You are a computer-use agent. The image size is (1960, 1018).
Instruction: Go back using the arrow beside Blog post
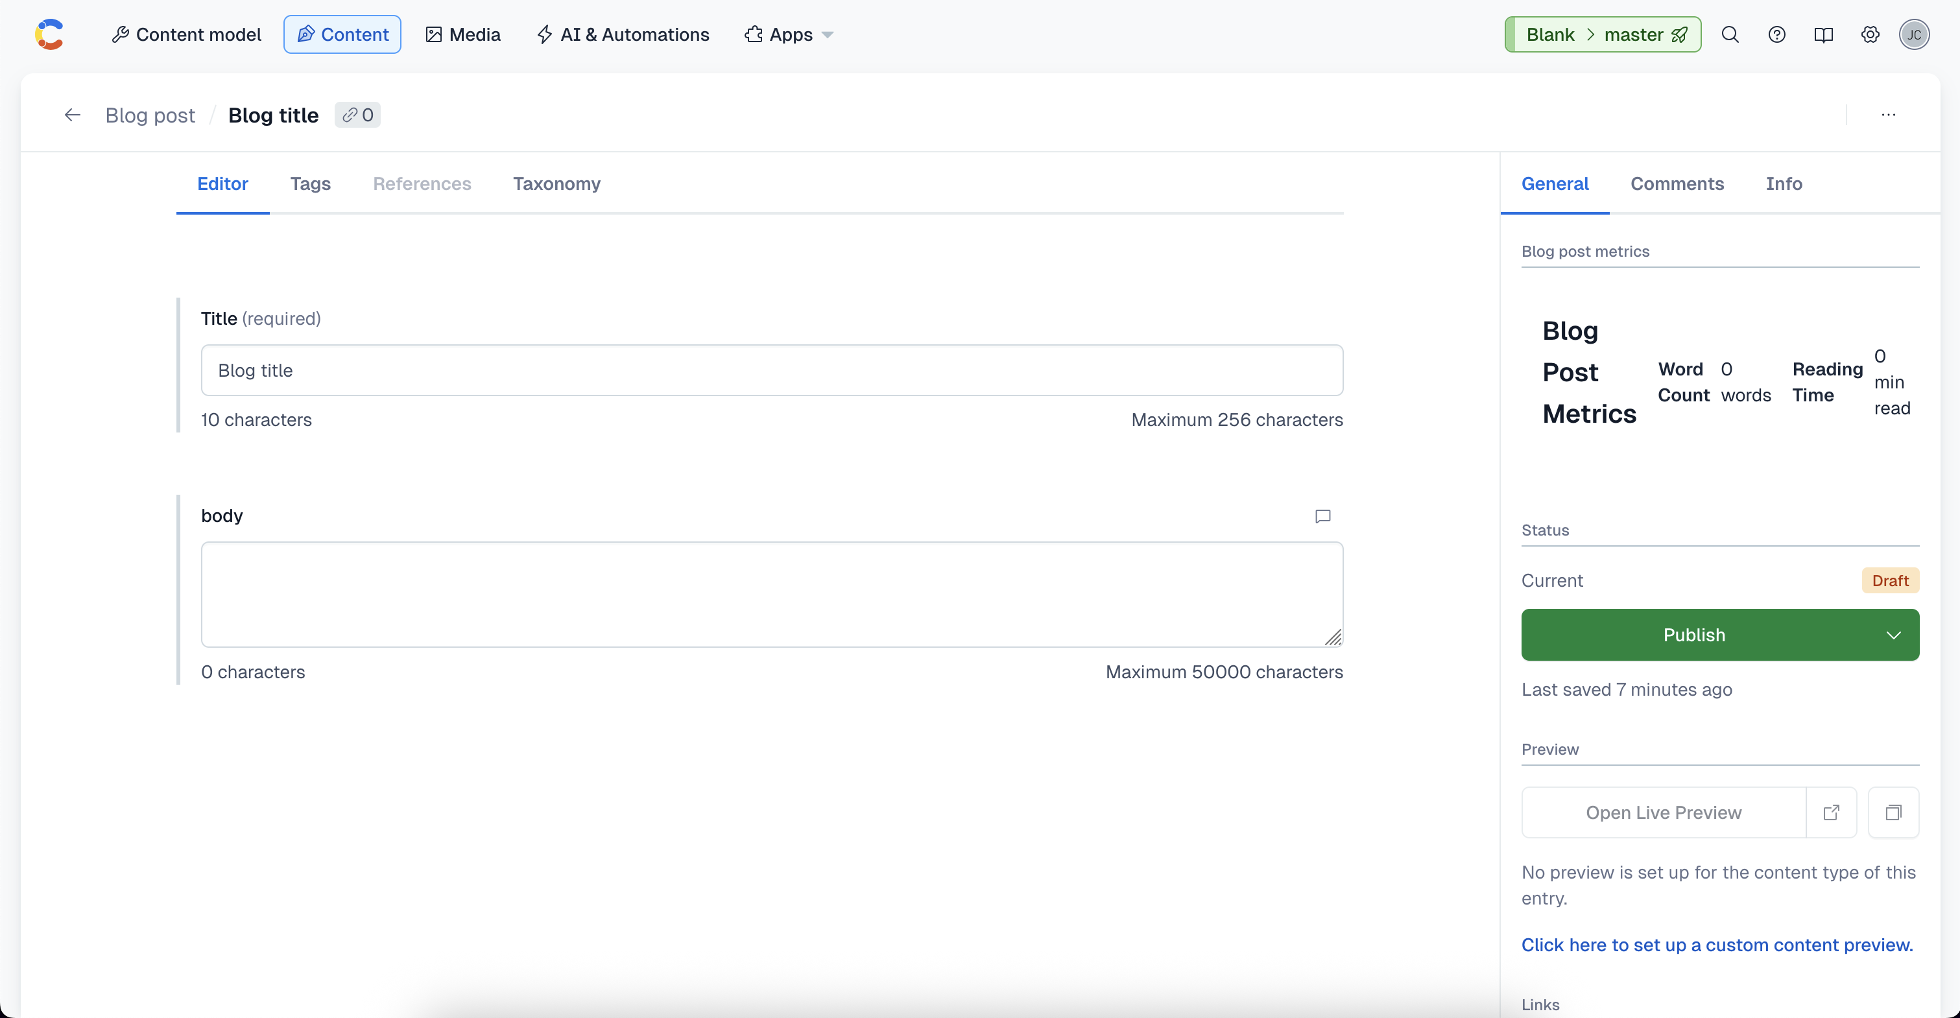click(72, 114)
